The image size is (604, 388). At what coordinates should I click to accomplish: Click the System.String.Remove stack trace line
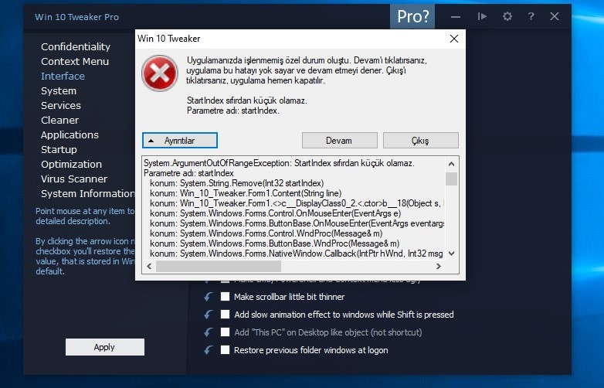(x=237, y=183)
